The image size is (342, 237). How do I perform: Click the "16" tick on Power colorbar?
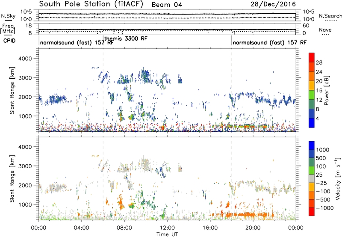[x=319, y=91]
